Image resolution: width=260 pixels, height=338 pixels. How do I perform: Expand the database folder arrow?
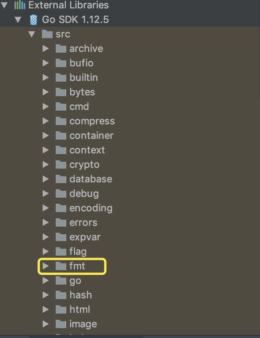[x=46, y=179]
